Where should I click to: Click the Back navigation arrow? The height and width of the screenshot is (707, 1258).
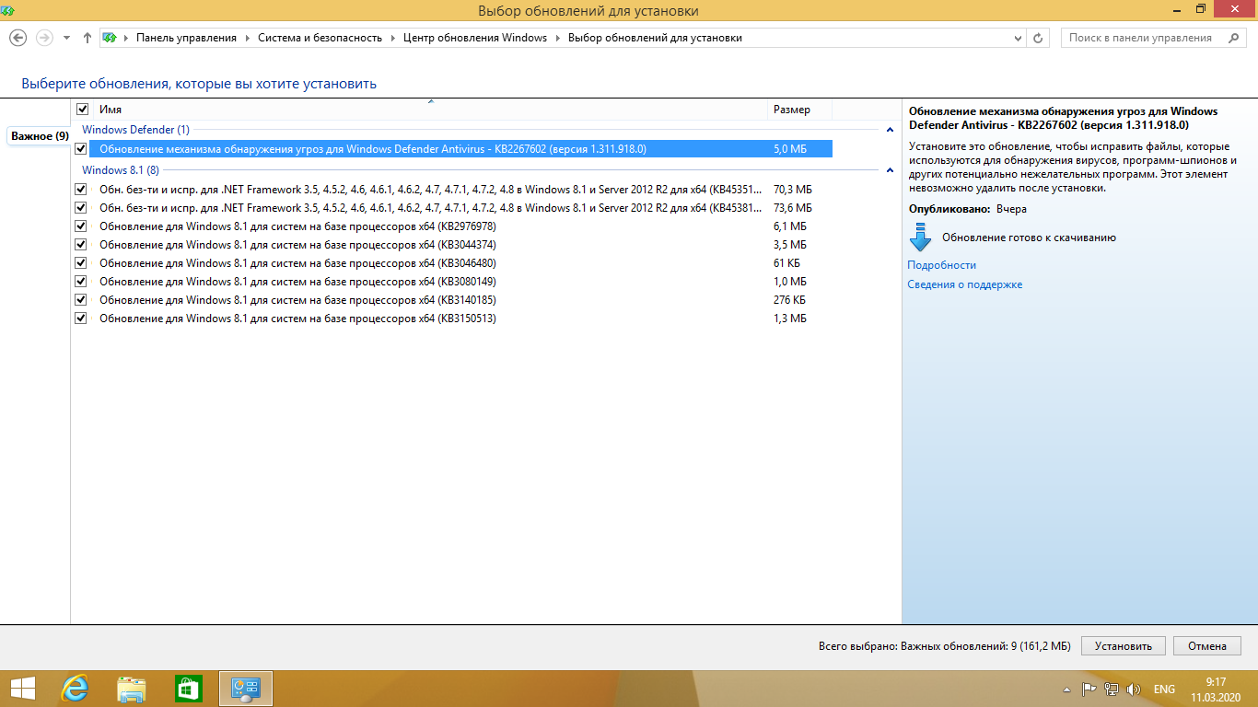17,38
